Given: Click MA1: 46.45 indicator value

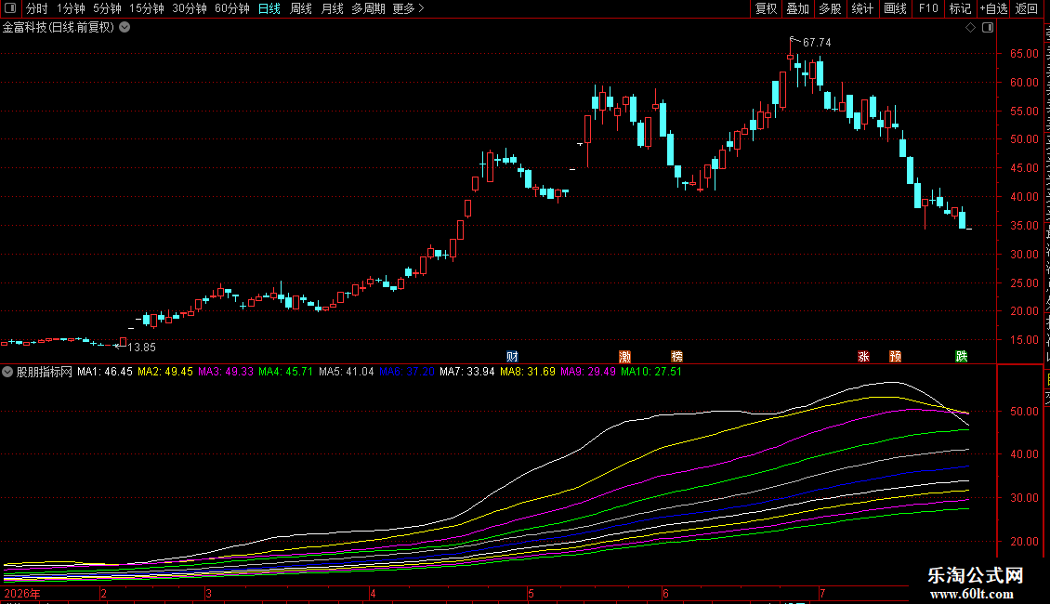Looking at the screenshot, I should (x=104, y=372).
